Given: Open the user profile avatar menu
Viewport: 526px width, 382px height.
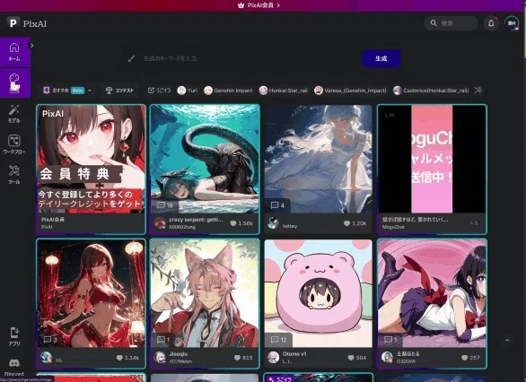Looking at the screenshot, I should pyautogui.click(x=512, y=23).
